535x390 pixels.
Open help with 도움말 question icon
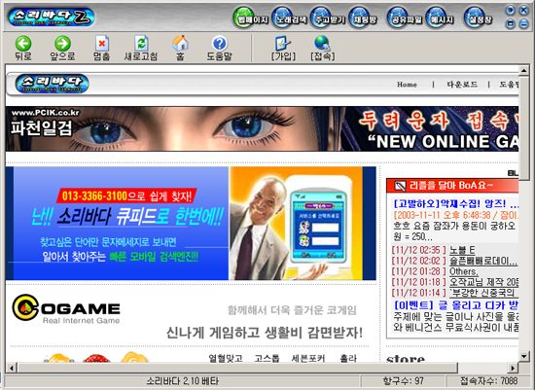pyautogui.click(x=220, y=44)
